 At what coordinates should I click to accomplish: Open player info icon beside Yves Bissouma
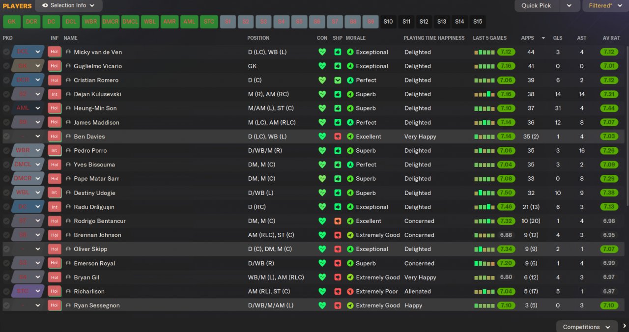(x=68, y=165)
